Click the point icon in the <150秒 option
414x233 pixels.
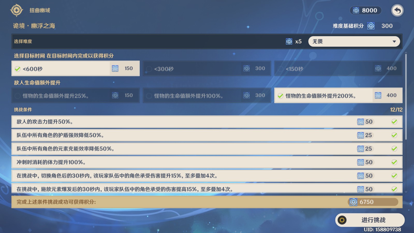click(378, 68)
